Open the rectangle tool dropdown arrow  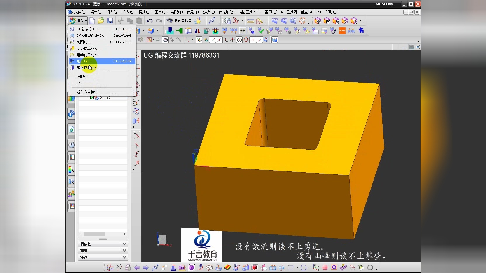[297, 267]
